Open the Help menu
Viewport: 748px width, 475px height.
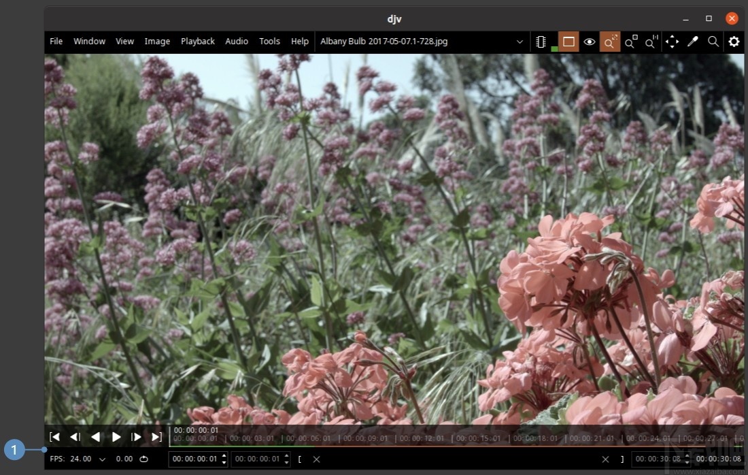300,42
